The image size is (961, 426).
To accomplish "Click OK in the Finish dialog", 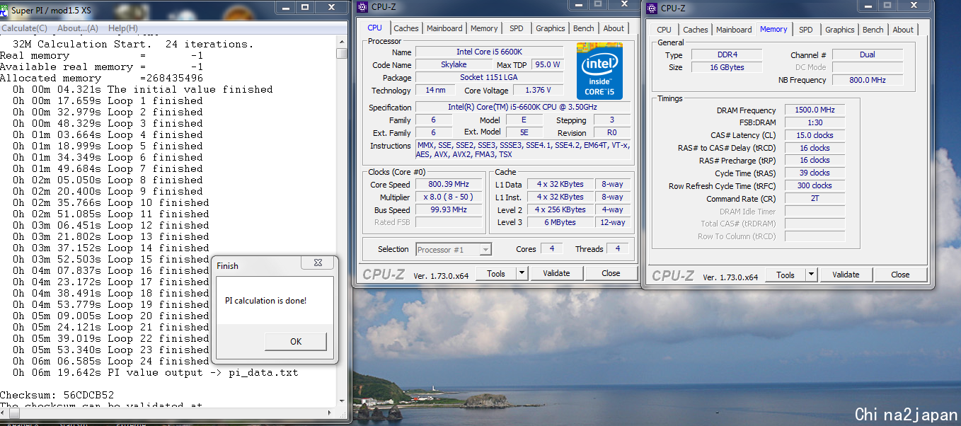I will (x=296, y=341).
